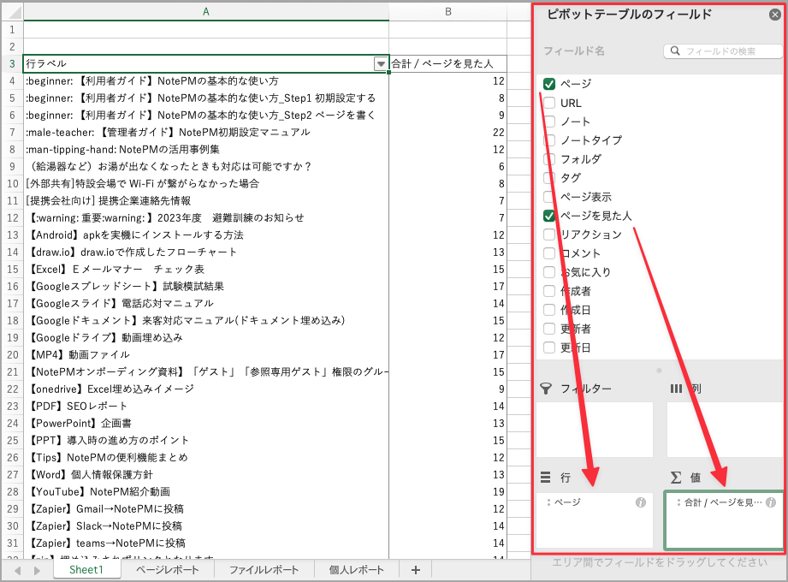Check the 更新者 field checkbox
This screenshot has width=788, height=582.
(x=549, y=329)
